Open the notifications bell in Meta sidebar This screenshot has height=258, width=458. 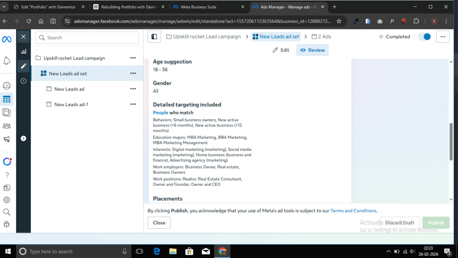[x=7, y=61]
